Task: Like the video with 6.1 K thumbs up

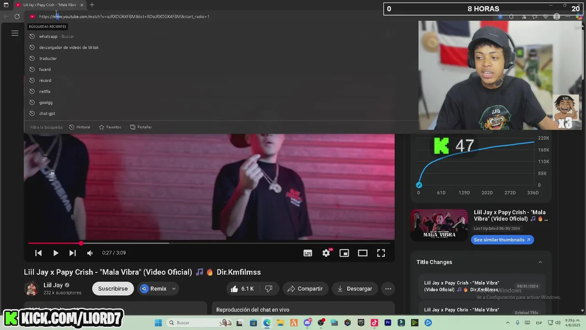Action: (x=243, y=289)
